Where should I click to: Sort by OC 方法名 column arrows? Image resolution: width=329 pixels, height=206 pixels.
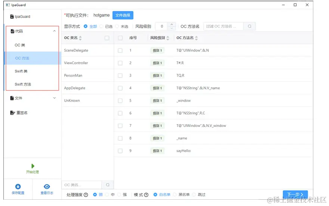tap(196, 38)
